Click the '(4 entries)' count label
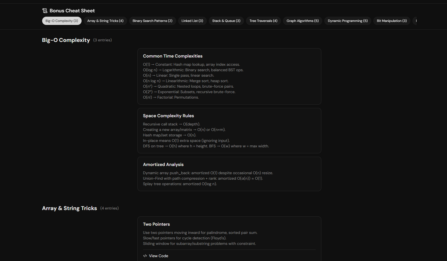The height and width of the screenshot is (261, 447). point(109,208)
